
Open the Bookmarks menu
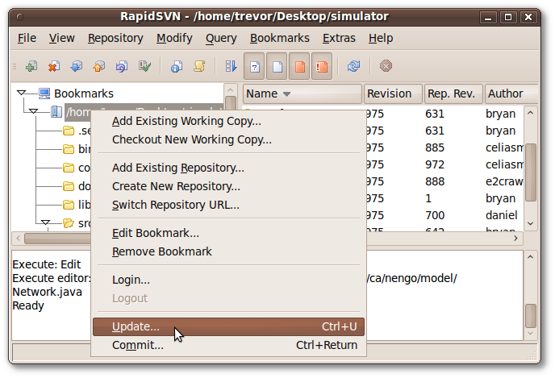pyautogui.click(x=280, y=38)
